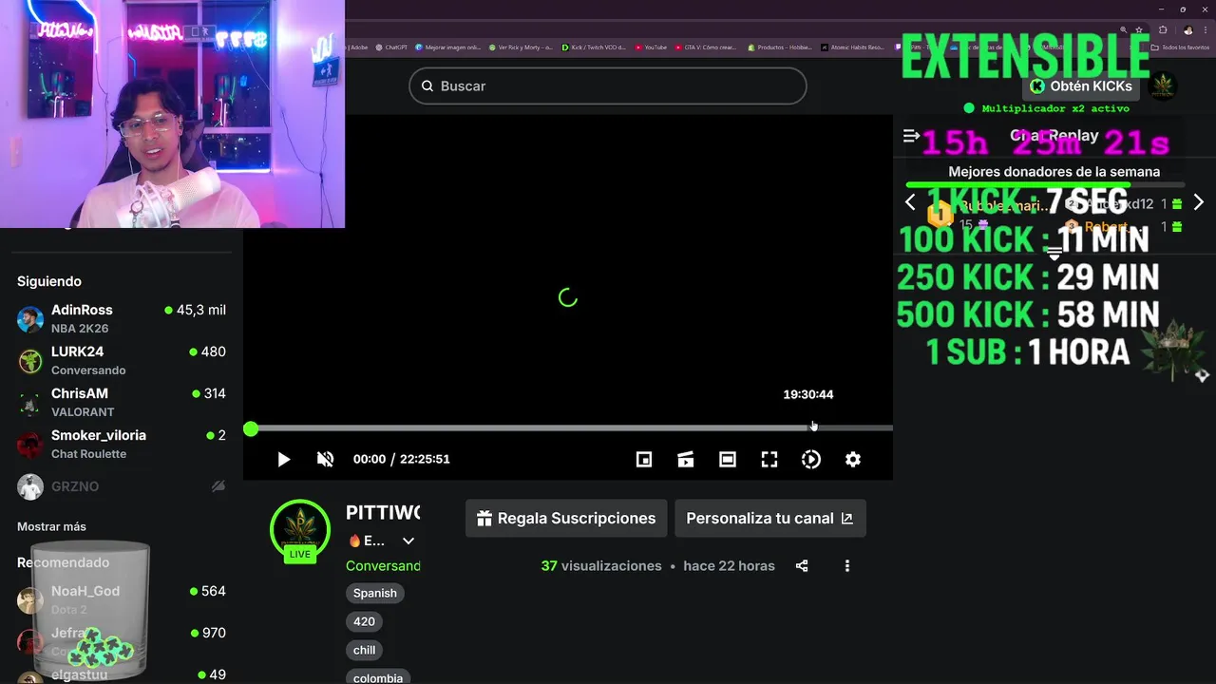Open NoaH_God recommended channel
Viewport: 1216px width, 684px height.
[121, 600]
